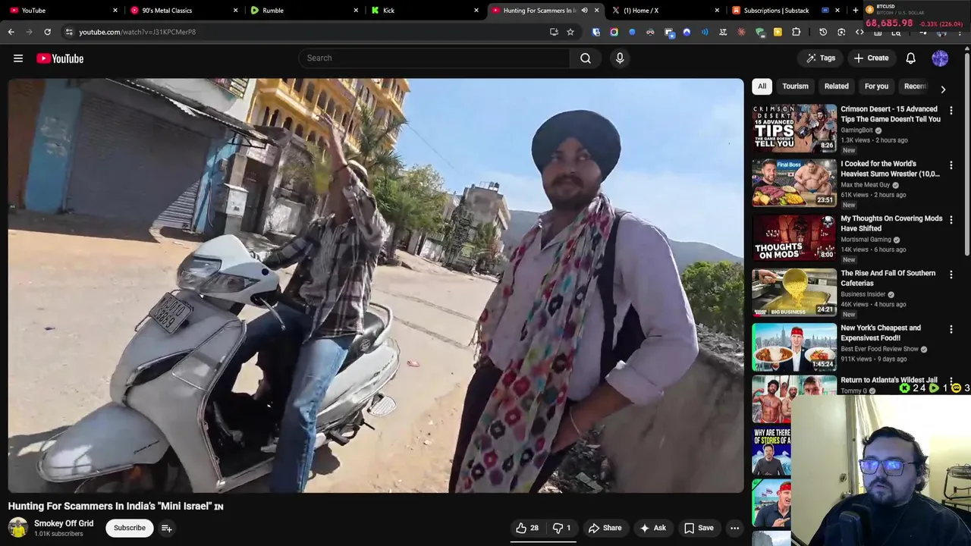
Task: Click the add-to-list icon beside Subscribe
Action: tap(166, 528)
